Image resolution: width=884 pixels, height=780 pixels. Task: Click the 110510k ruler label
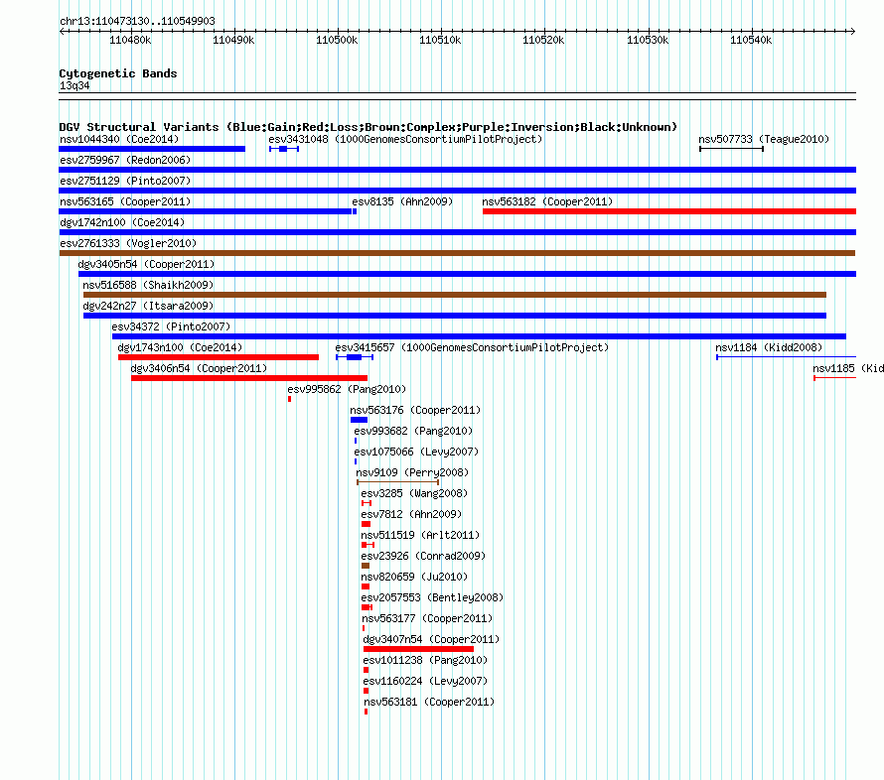440,40
